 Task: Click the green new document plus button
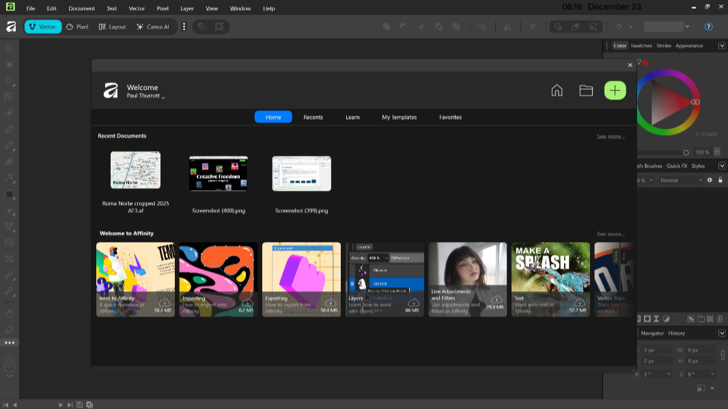click(615, 91)
